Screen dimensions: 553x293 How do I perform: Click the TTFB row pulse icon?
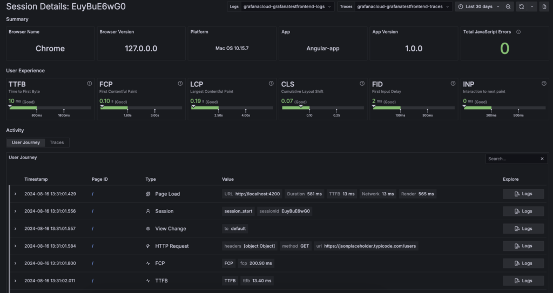point(148,281)
